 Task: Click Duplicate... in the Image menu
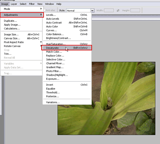coord(22,21)
